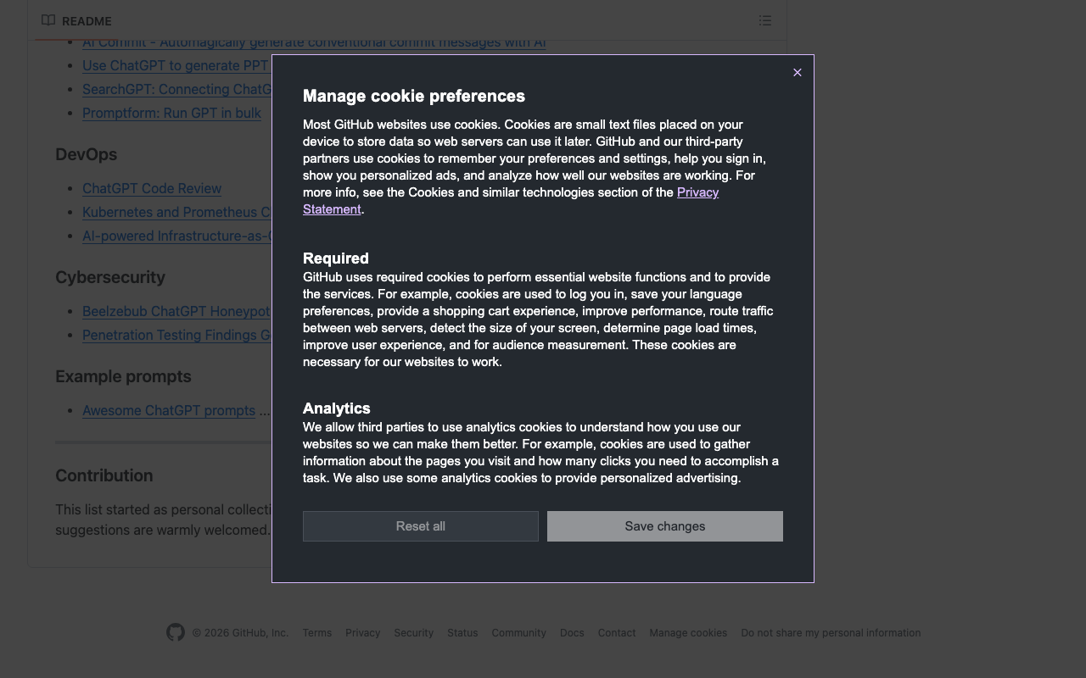Click the Required section heading
The height and width of the screenshot is (678, 1086).
tap(336, 258)
